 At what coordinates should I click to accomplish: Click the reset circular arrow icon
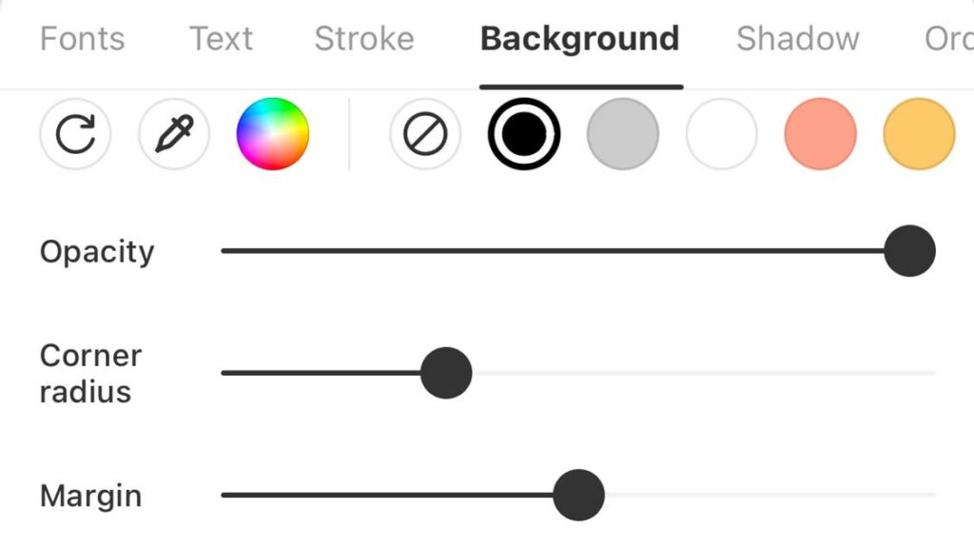[75, 133]
